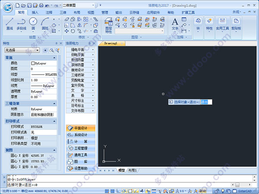Expand the 强电平面 menu
Image resolution: width=259 pixels, height=194 pixels.
pyautogui.click(x=81, y=50)
